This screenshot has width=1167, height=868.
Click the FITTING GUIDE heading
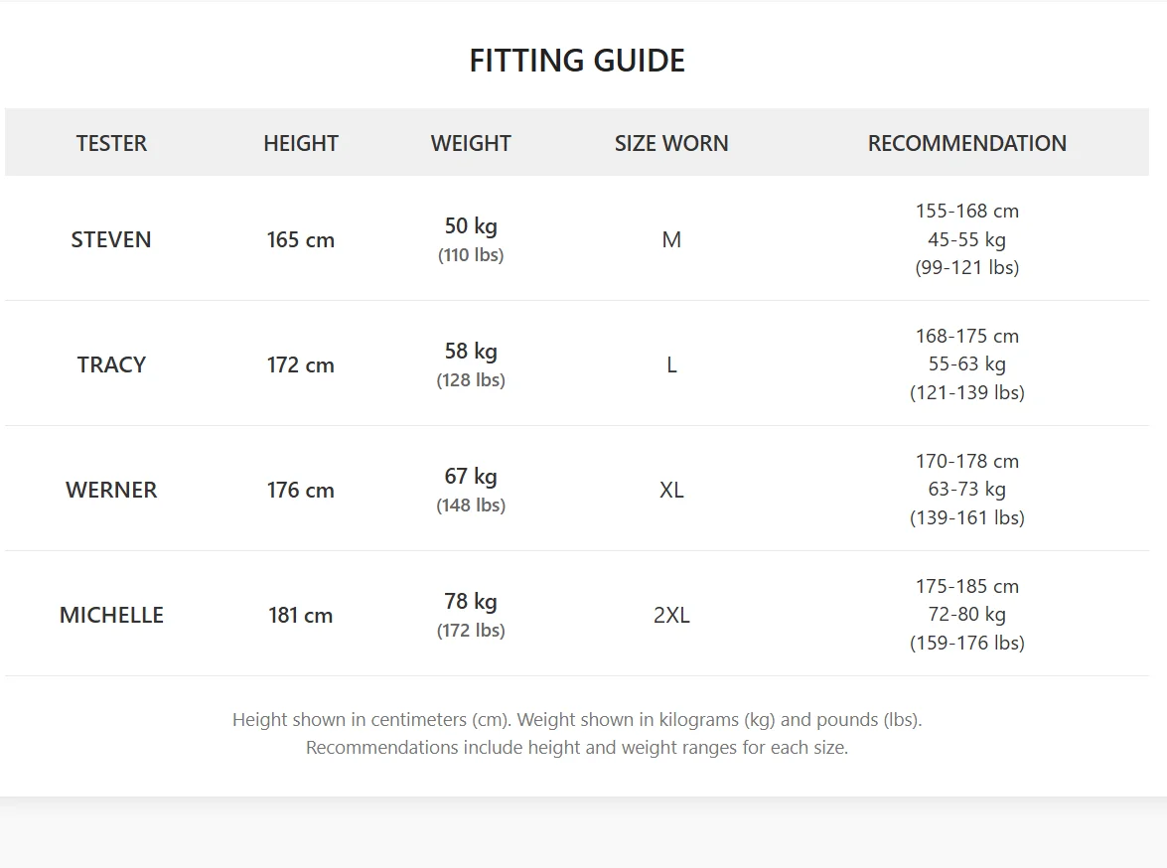(x=577, y=61)
